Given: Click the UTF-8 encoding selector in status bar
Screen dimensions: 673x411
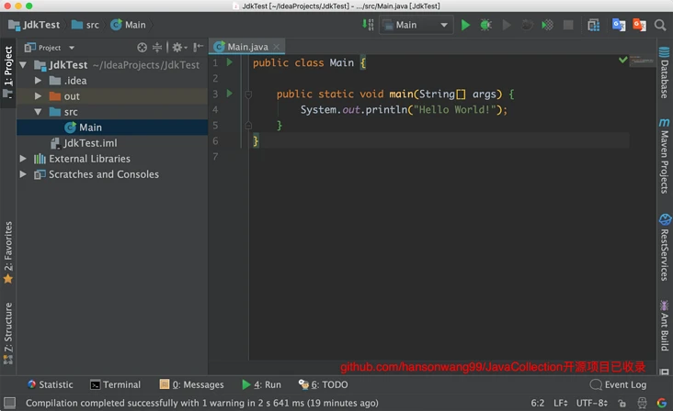Looking at the screenshot, I should (x=590, y=403).
